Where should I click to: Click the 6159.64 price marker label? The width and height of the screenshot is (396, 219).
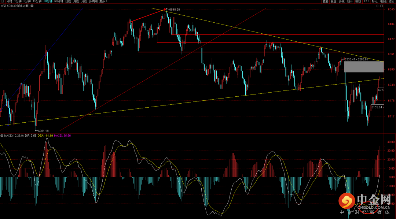[x=377, y=107]
